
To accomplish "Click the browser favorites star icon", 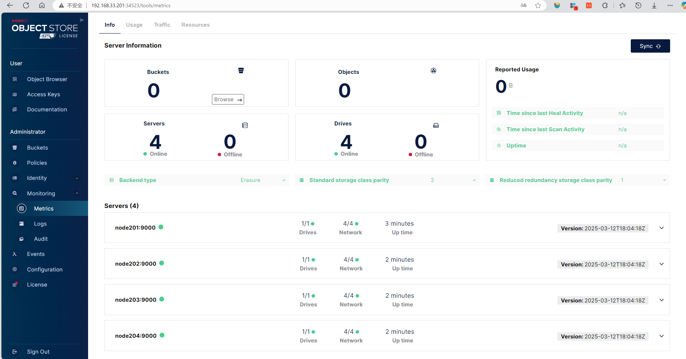I will pyautogui.click(x=538, y=5).
